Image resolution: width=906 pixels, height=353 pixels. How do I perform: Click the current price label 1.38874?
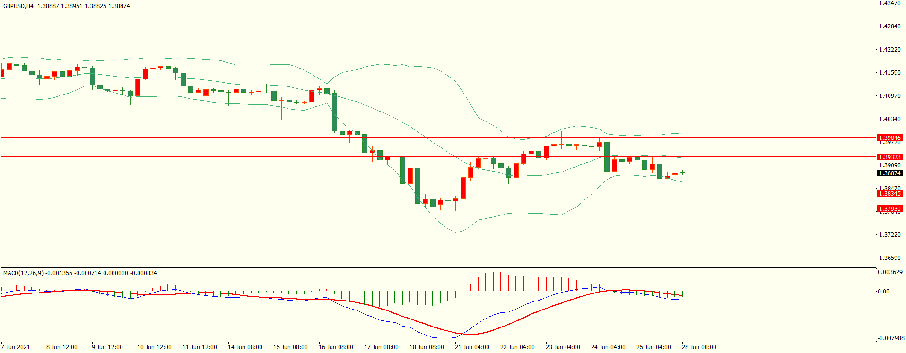pyautogui.click(x=889, y=173)
